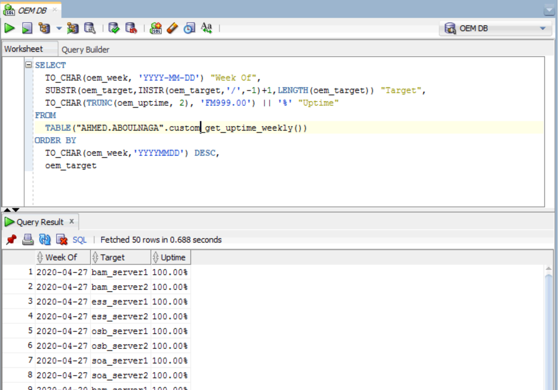This screenshot has width=558, height=390.
Task: Click the To Upper/Lower case Aa icon
Action: (206, 28)
